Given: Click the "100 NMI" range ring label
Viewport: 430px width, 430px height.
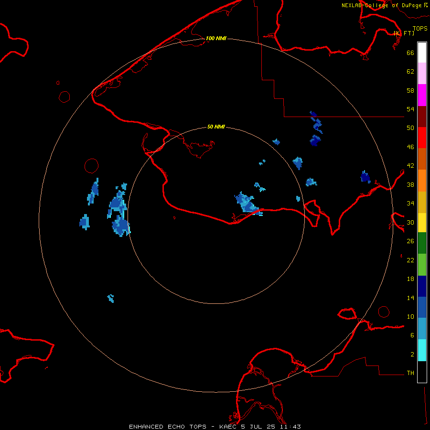Looking at the screenshot, I should 216,38.
